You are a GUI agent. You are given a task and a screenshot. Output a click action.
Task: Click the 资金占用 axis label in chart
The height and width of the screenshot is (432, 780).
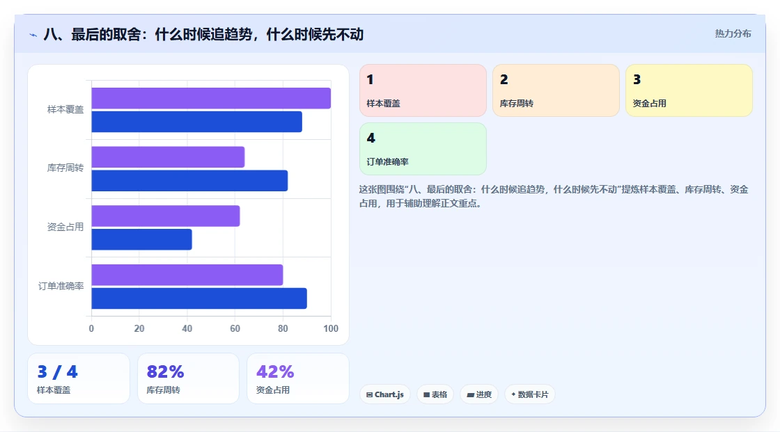(65, 227)
